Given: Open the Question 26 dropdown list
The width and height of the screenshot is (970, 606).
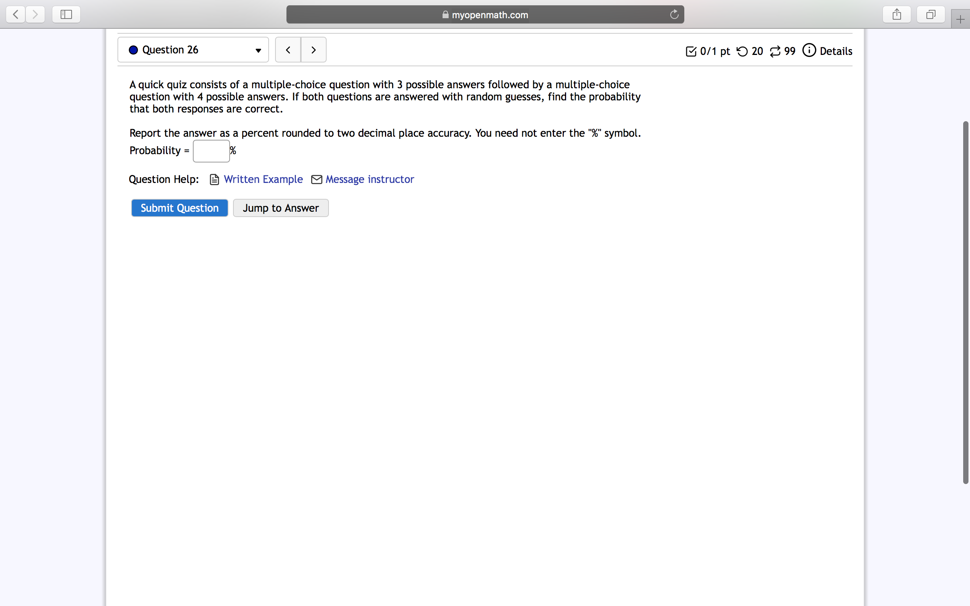Looking at the screenshot, I should (258, 50).
